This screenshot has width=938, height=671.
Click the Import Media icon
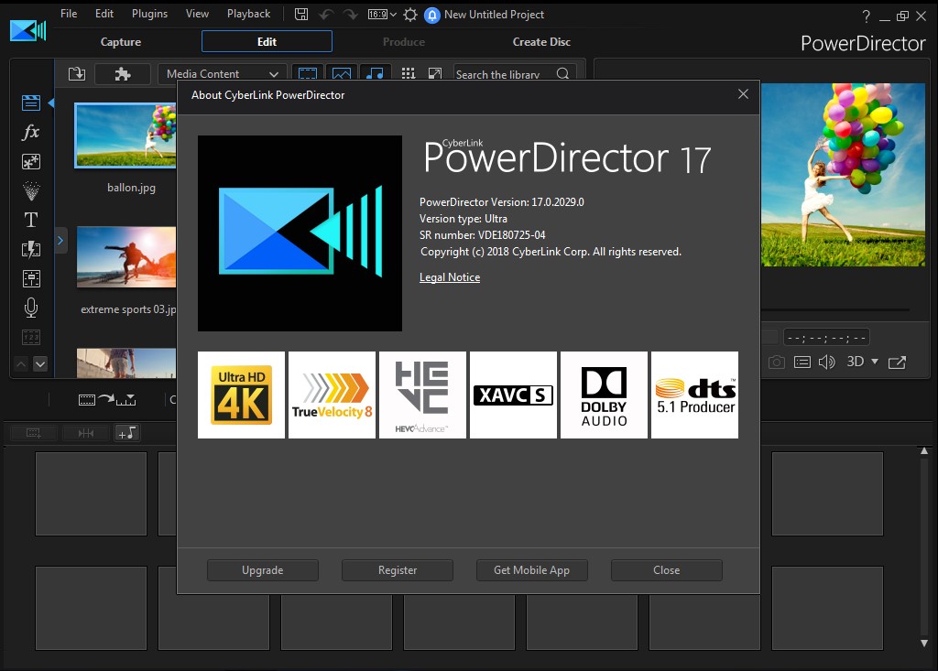click(x=77, y=73)
